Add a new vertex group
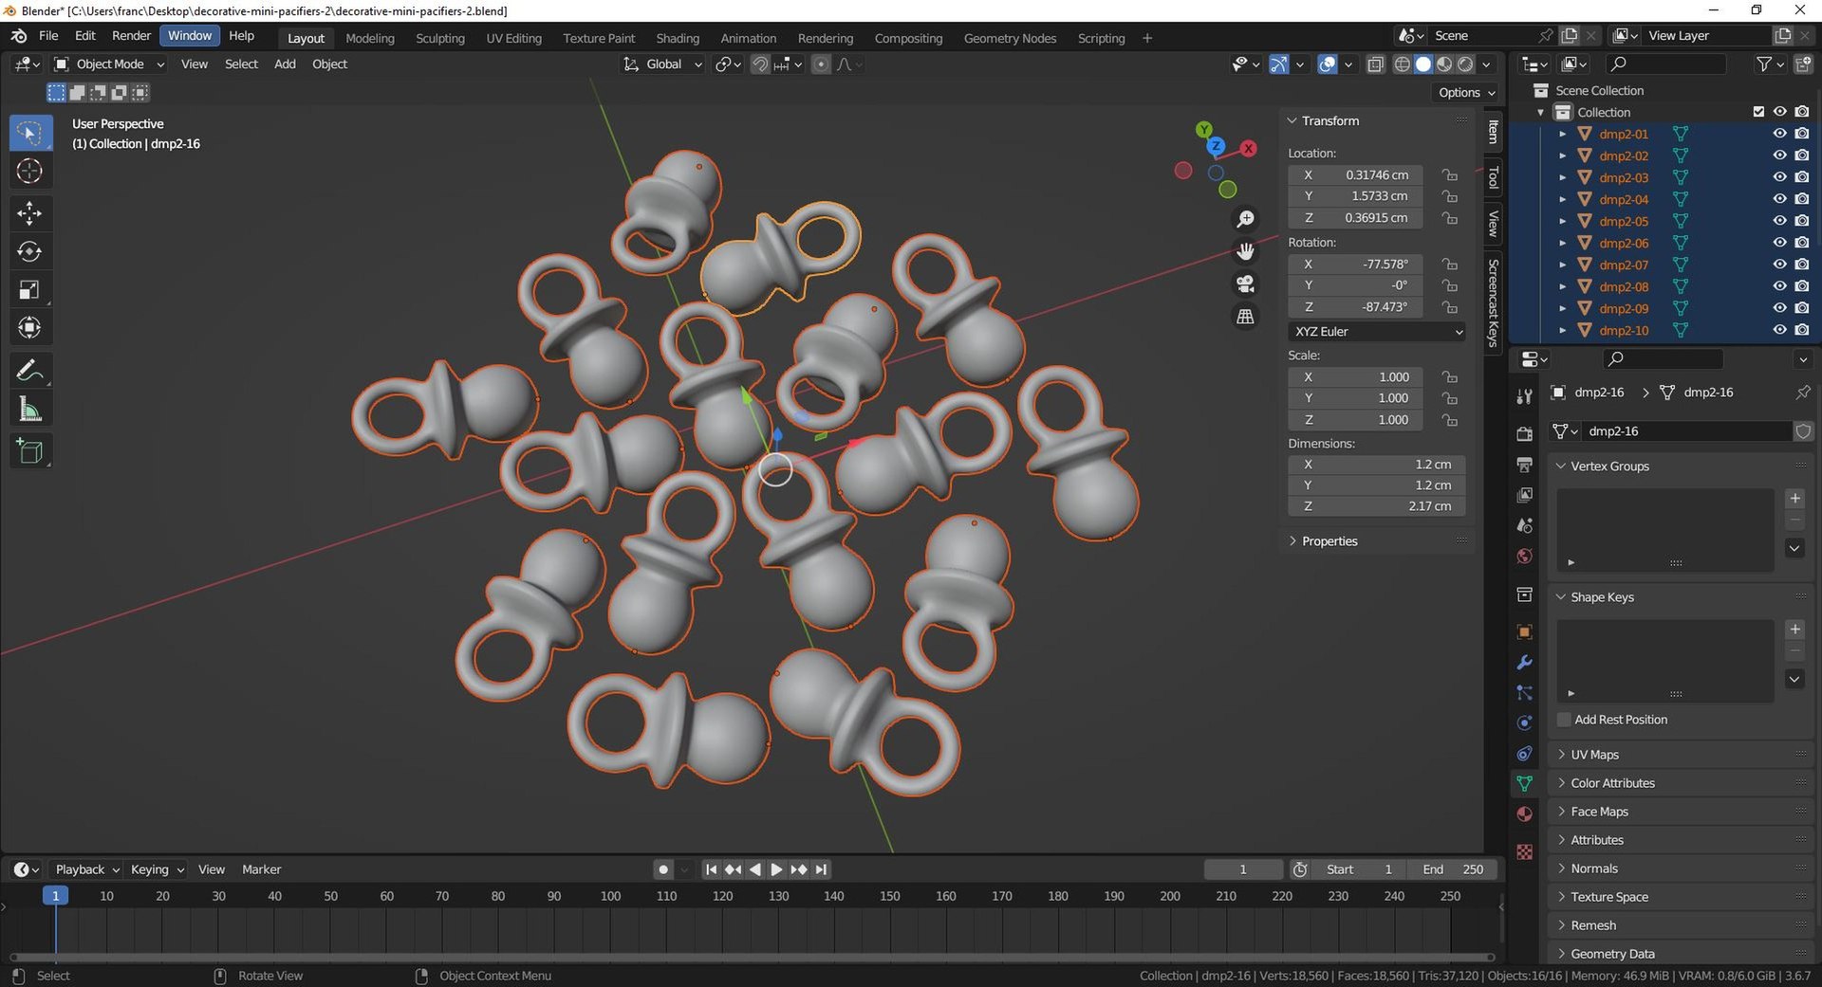The image size is (1822, 987). click(x=1794, y=499)
